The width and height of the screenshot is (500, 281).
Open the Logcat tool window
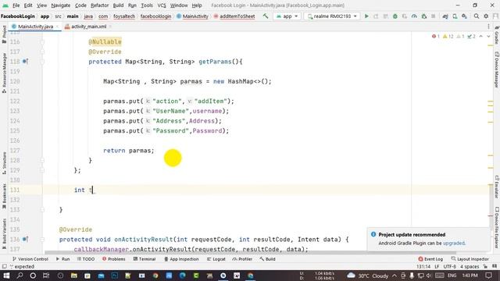click(x=216, y=259)
